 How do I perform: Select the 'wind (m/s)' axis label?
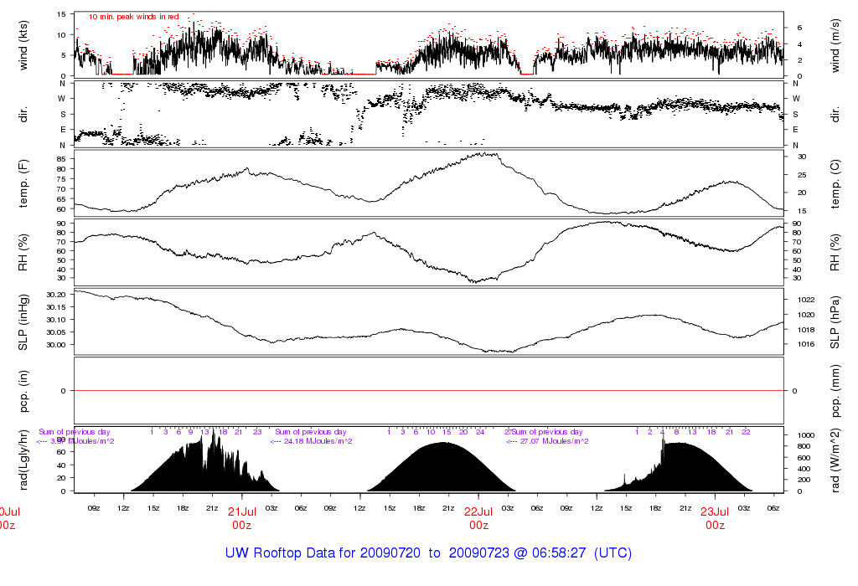[x=835, y=46]
